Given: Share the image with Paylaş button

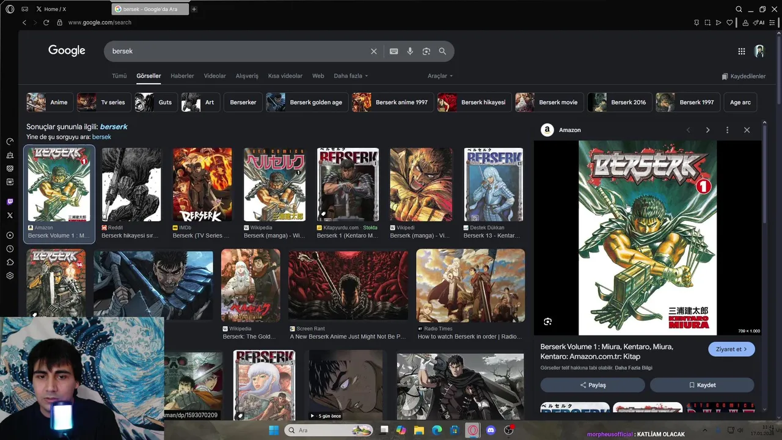Looking at the screenshot, I should pyautogui.click(x=593, y=385).
